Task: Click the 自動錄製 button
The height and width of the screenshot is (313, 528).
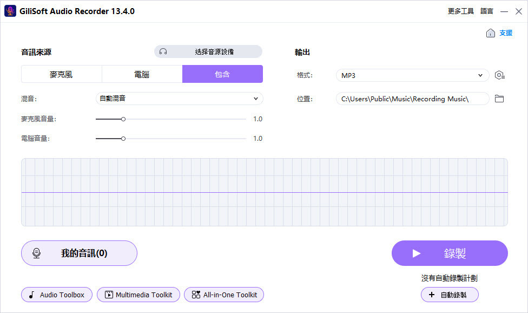Action: coord(450,295)
